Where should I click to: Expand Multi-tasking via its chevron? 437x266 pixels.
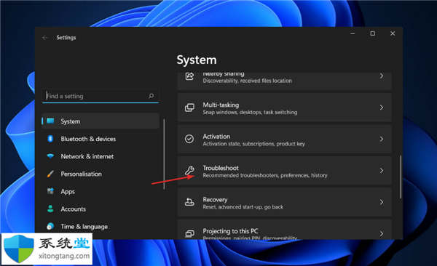382,108
